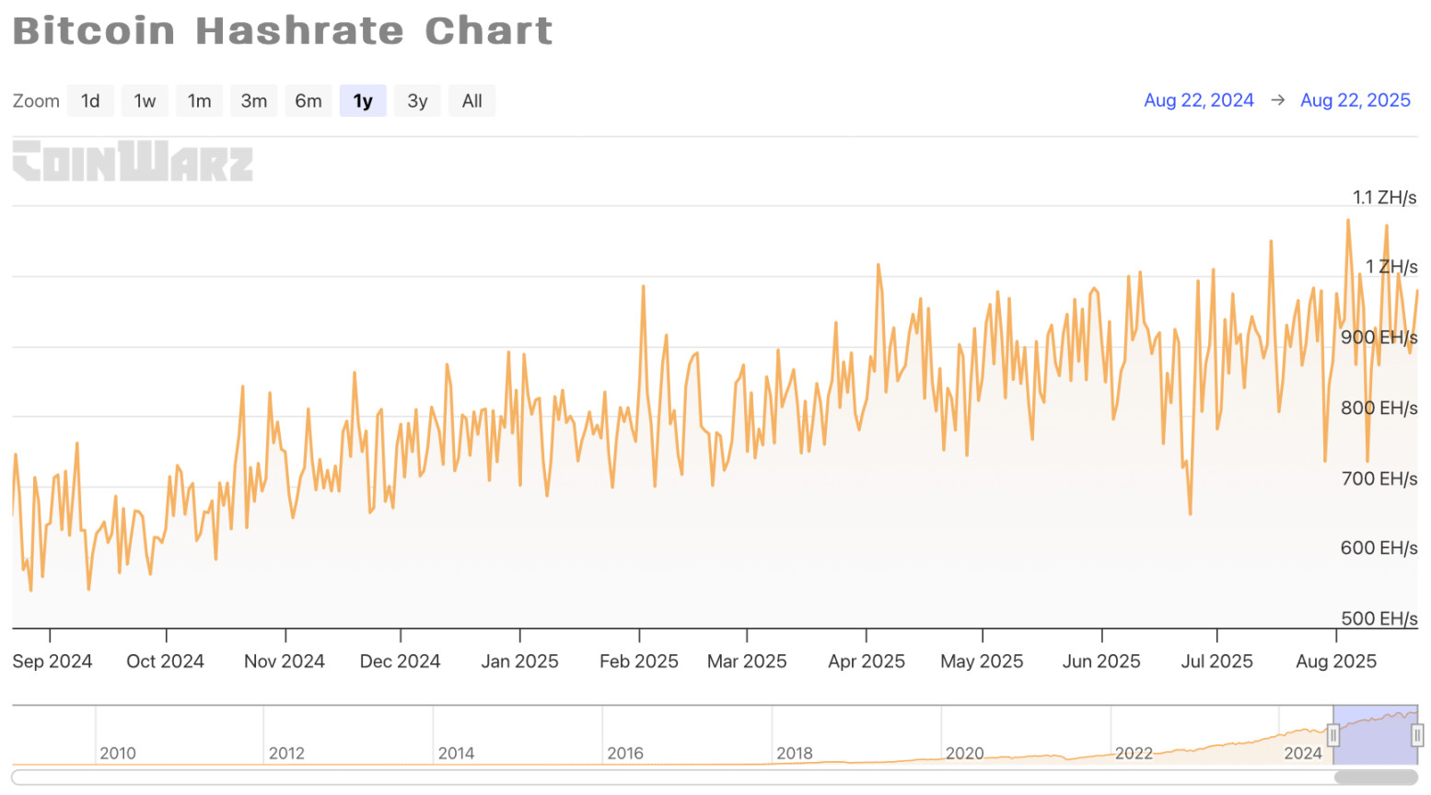Edit the start date Aug 22, 2024

tap(1198, 100)
